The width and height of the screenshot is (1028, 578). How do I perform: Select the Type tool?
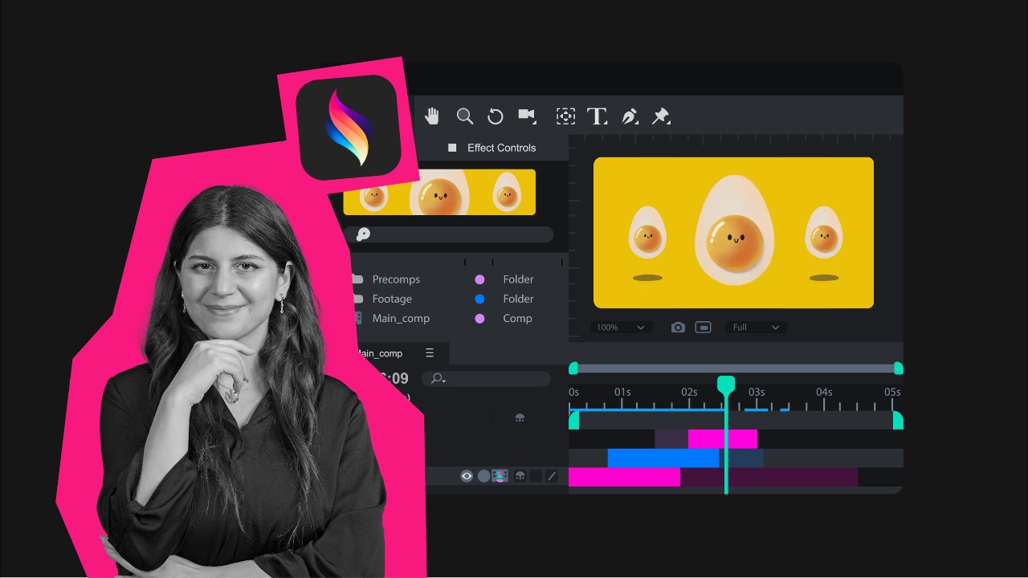tap(597, 116)
